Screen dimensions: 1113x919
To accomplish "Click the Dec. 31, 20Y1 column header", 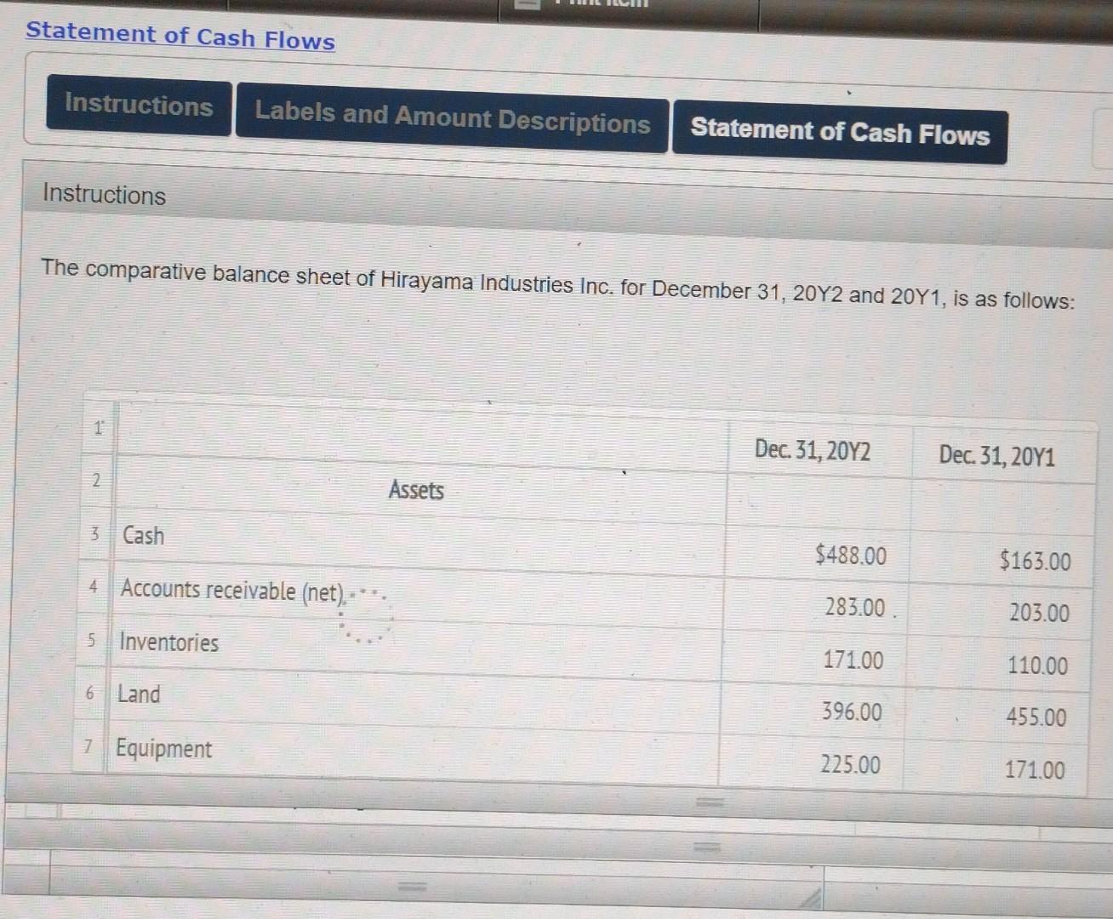I will [996, 456].
